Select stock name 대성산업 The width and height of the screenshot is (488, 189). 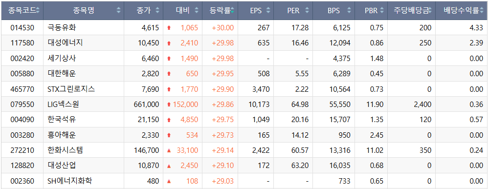tap(62, 166)
